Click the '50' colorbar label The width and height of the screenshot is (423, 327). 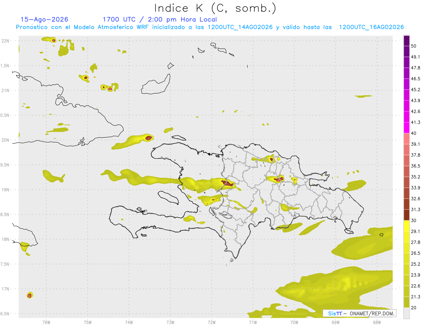[414, 46]
